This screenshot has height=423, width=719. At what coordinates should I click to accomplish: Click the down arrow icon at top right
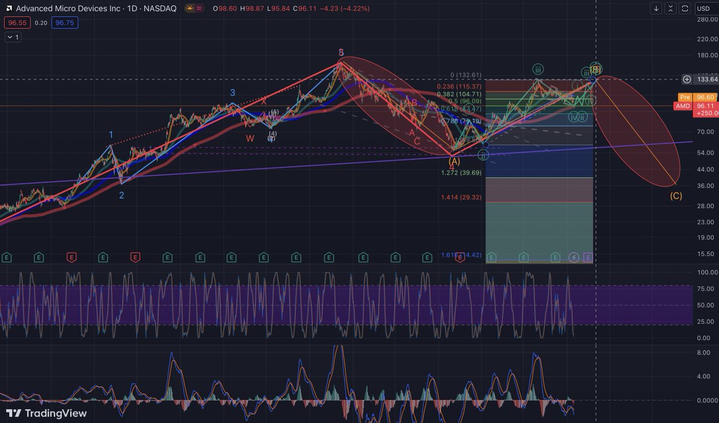pyautogui.click(x=657, y=8)
